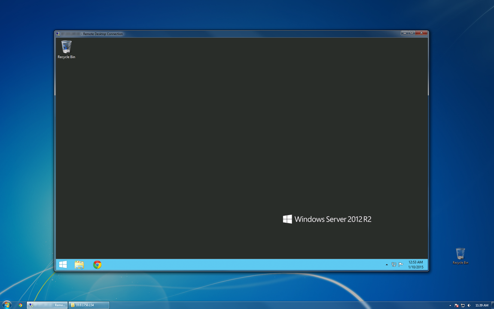Open File Explorer in the remote session taskbar
Screen dimensions: 494x309
[79, 264]
